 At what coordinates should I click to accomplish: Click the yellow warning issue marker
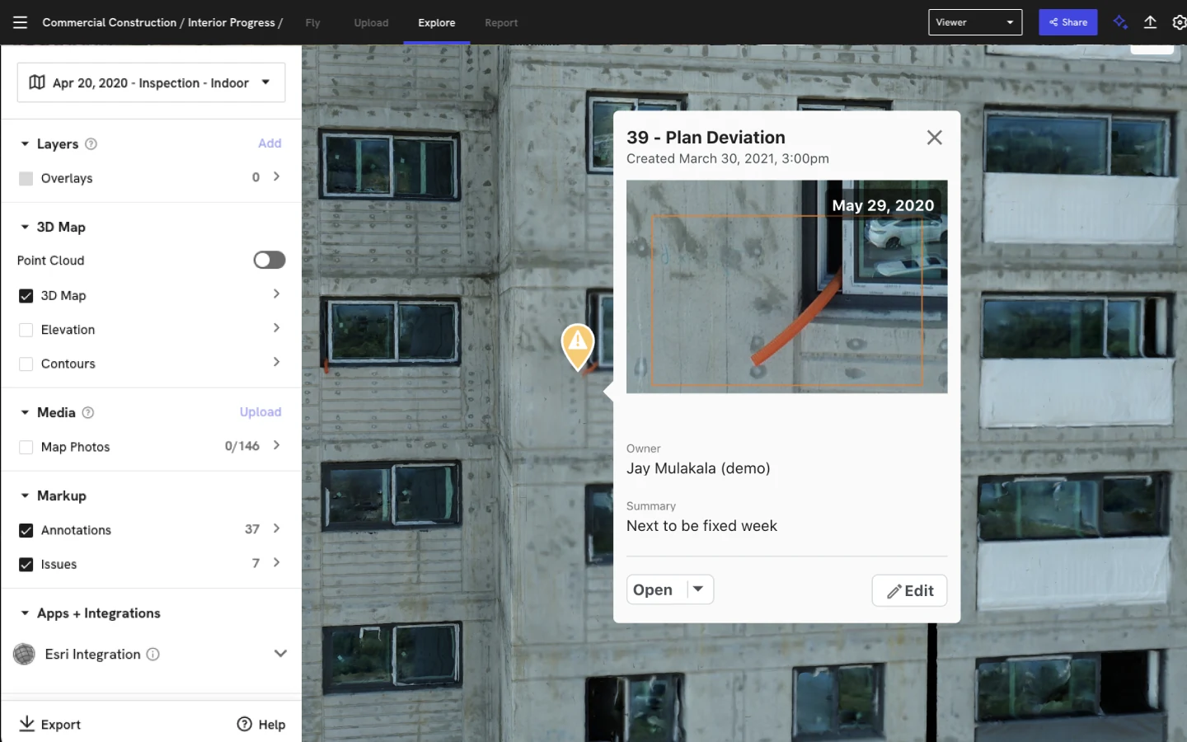[578, 346]
